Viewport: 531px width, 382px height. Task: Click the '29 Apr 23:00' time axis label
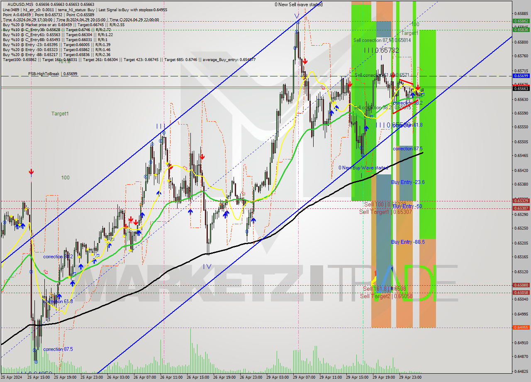pos(410,377)
